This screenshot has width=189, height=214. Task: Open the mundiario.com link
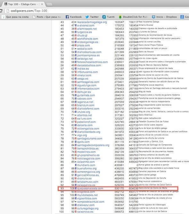86,165
